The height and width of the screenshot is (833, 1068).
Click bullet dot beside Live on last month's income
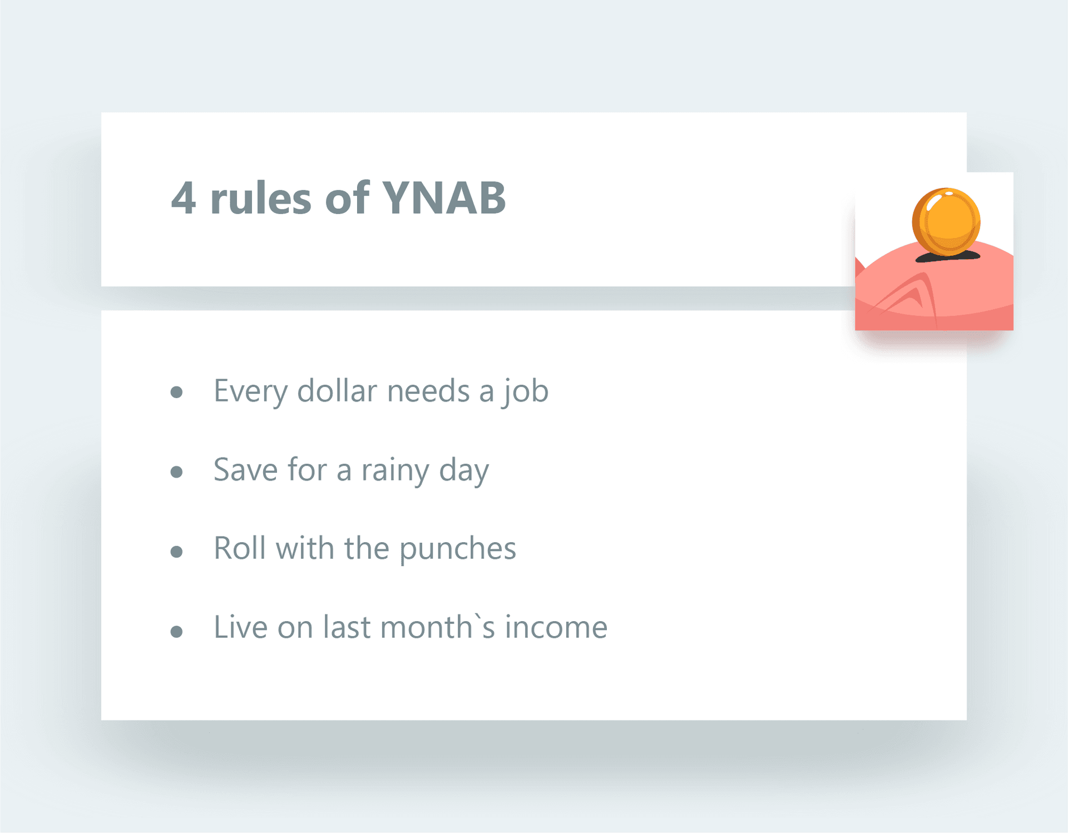176,631
